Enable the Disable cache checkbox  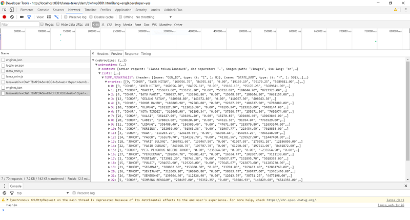[x=91, y=17]
